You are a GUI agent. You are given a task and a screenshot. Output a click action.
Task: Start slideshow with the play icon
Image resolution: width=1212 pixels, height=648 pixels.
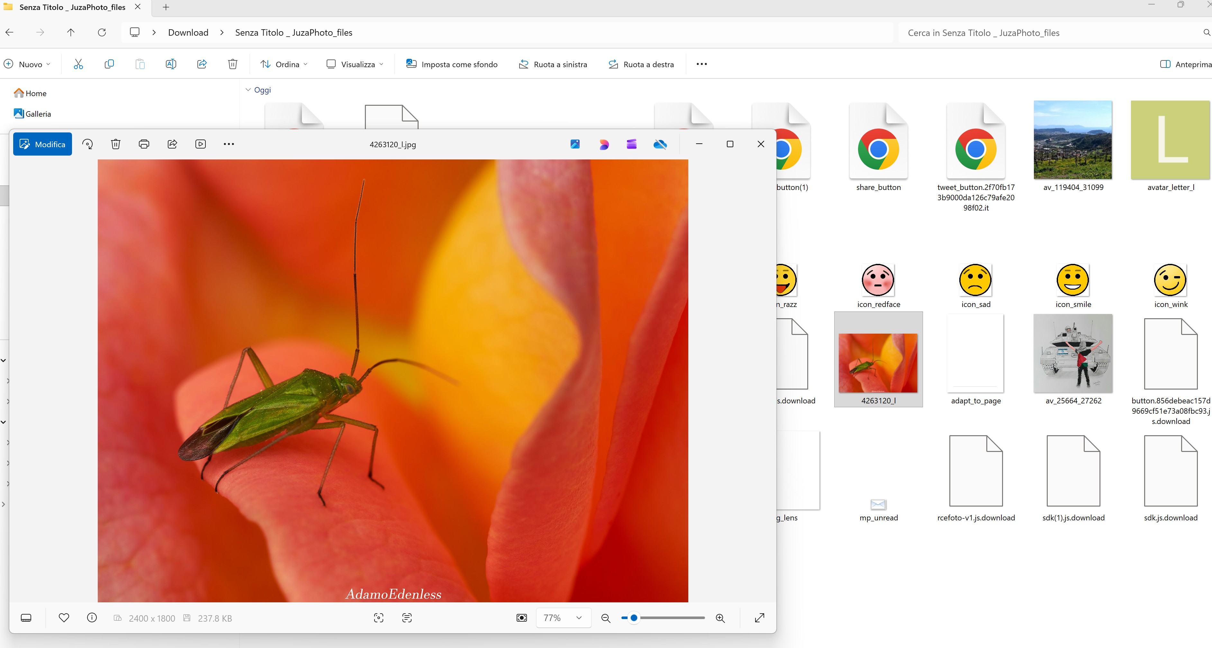[x=200, y=144]
